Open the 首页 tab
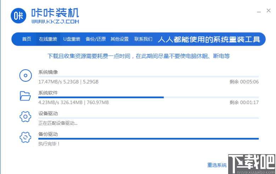Viewport: 276px width, 174px height. pyautogui.click(x=27, y=39)
